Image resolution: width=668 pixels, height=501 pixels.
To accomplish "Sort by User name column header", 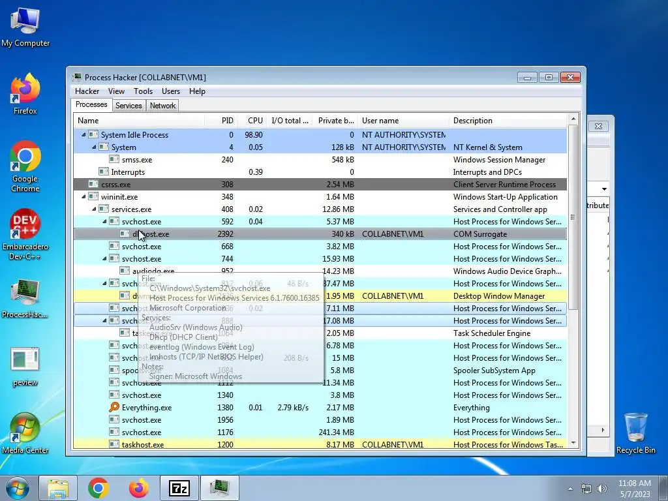I will click(403, 121).
